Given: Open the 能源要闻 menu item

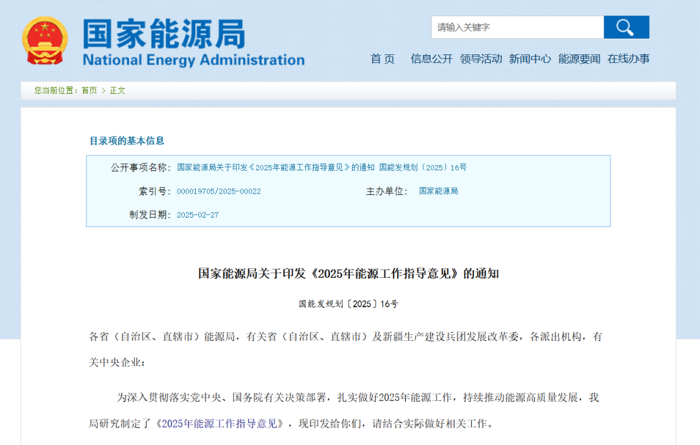Looking at the screenshot, I should [579, 59].
